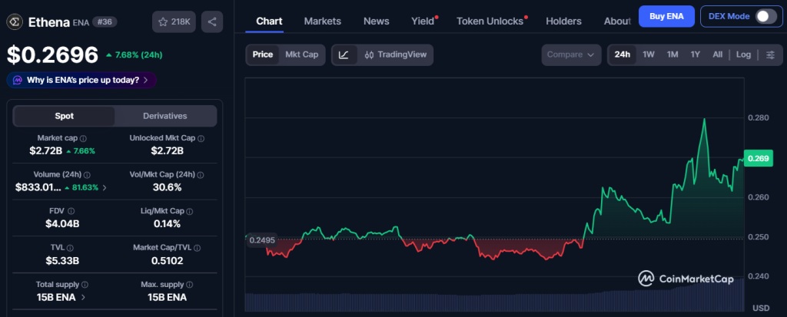This screenshot has height=317, width=787.
Task: Click the 0.14% Liq/Mkt Cap value
Action: pos(167,224)
